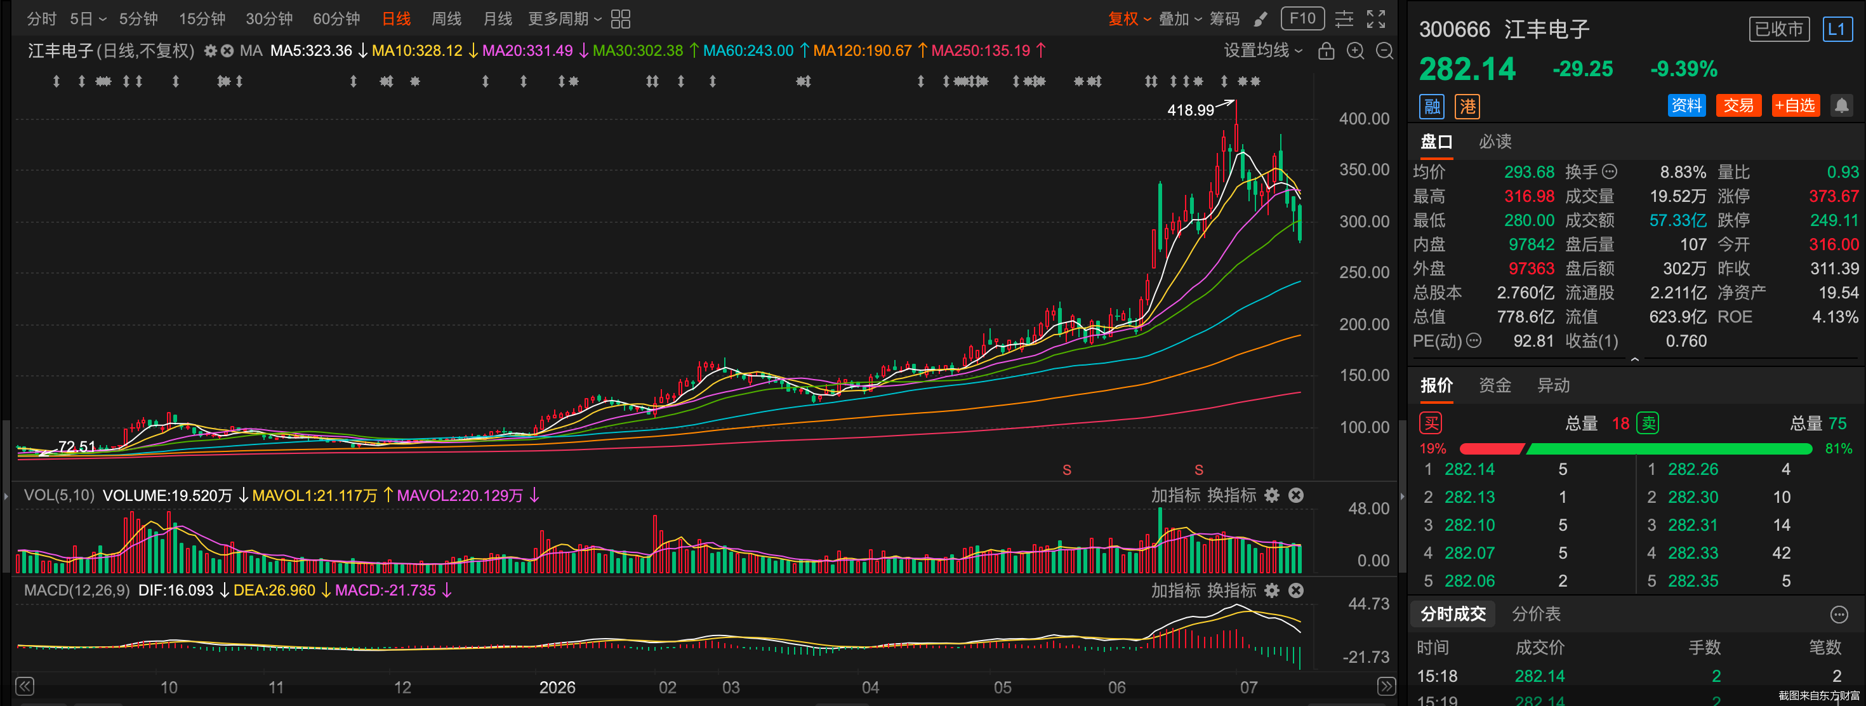Switch to the 资金 tab
This screenshot has height=706, width=1866.
point(1495,385)
